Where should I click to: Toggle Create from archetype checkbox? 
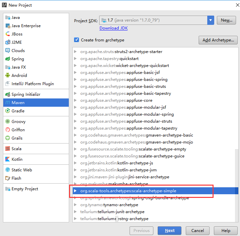click(x=77, y=40)
